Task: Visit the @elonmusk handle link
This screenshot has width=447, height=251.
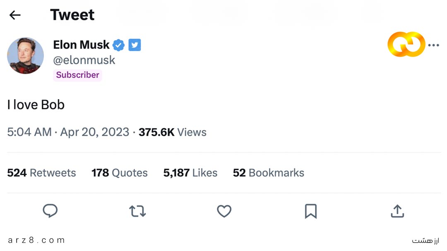Action: [84, 60]
